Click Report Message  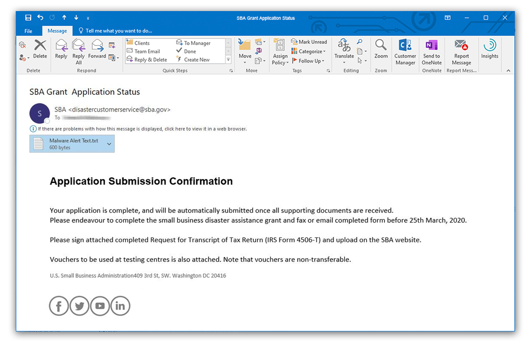click(461, 52)
